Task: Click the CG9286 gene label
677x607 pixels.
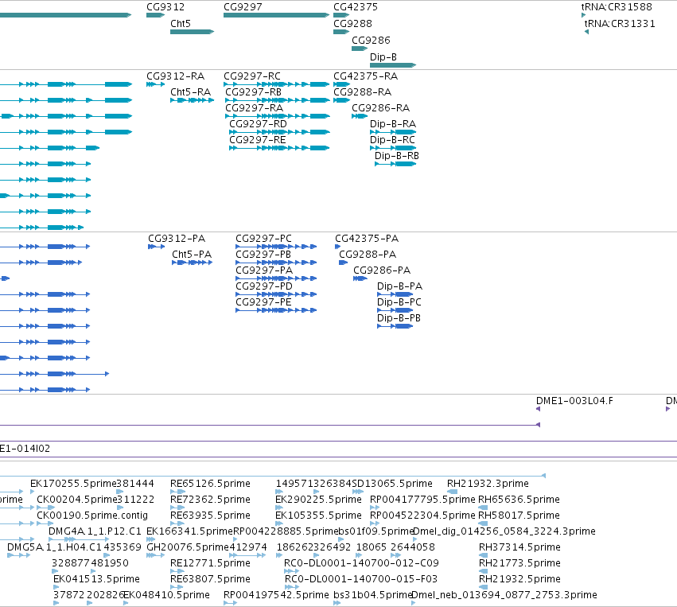Action: coord(371,41)
